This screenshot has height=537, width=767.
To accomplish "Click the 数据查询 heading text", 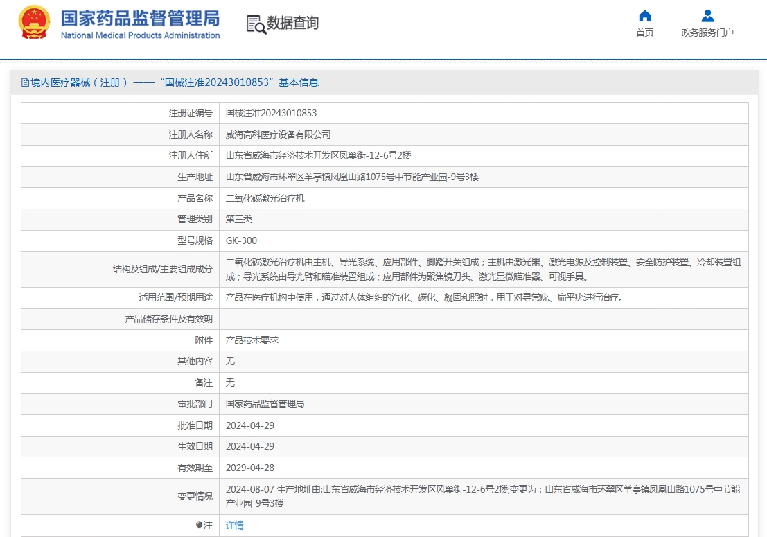I will point(292,23).
